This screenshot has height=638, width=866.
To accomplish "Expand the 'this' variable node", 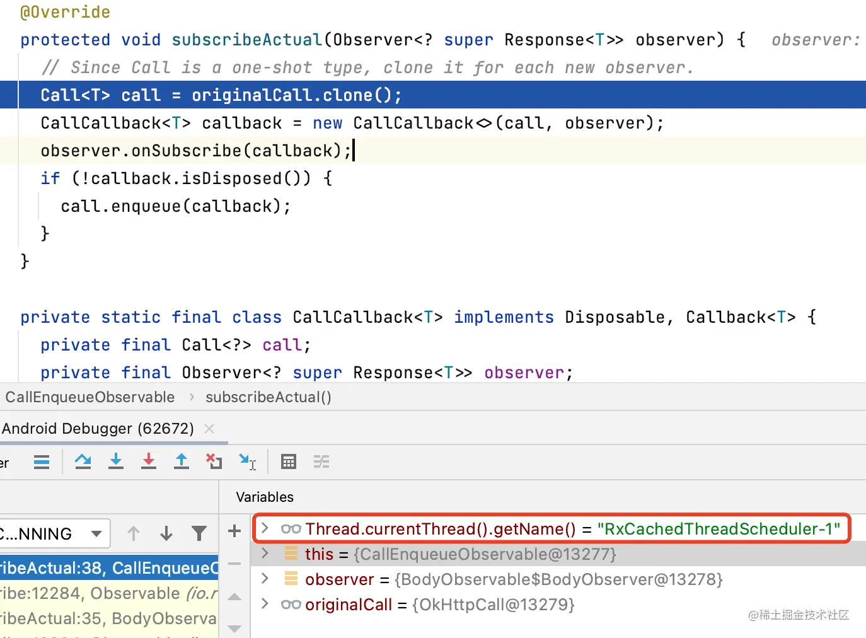I will [x=265, y=554].
